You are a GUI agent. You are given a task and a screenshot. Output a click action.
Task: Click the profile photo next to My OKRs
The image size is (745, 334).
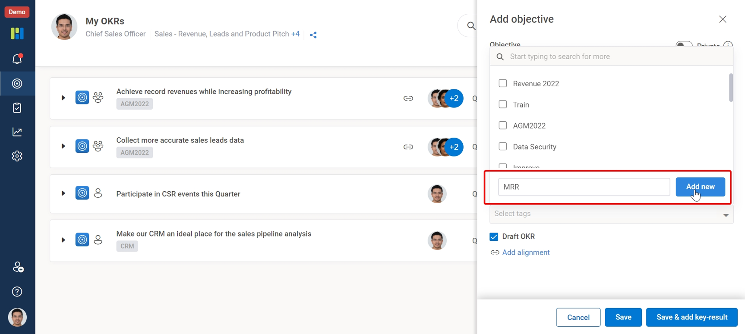(x=64, y=27)
